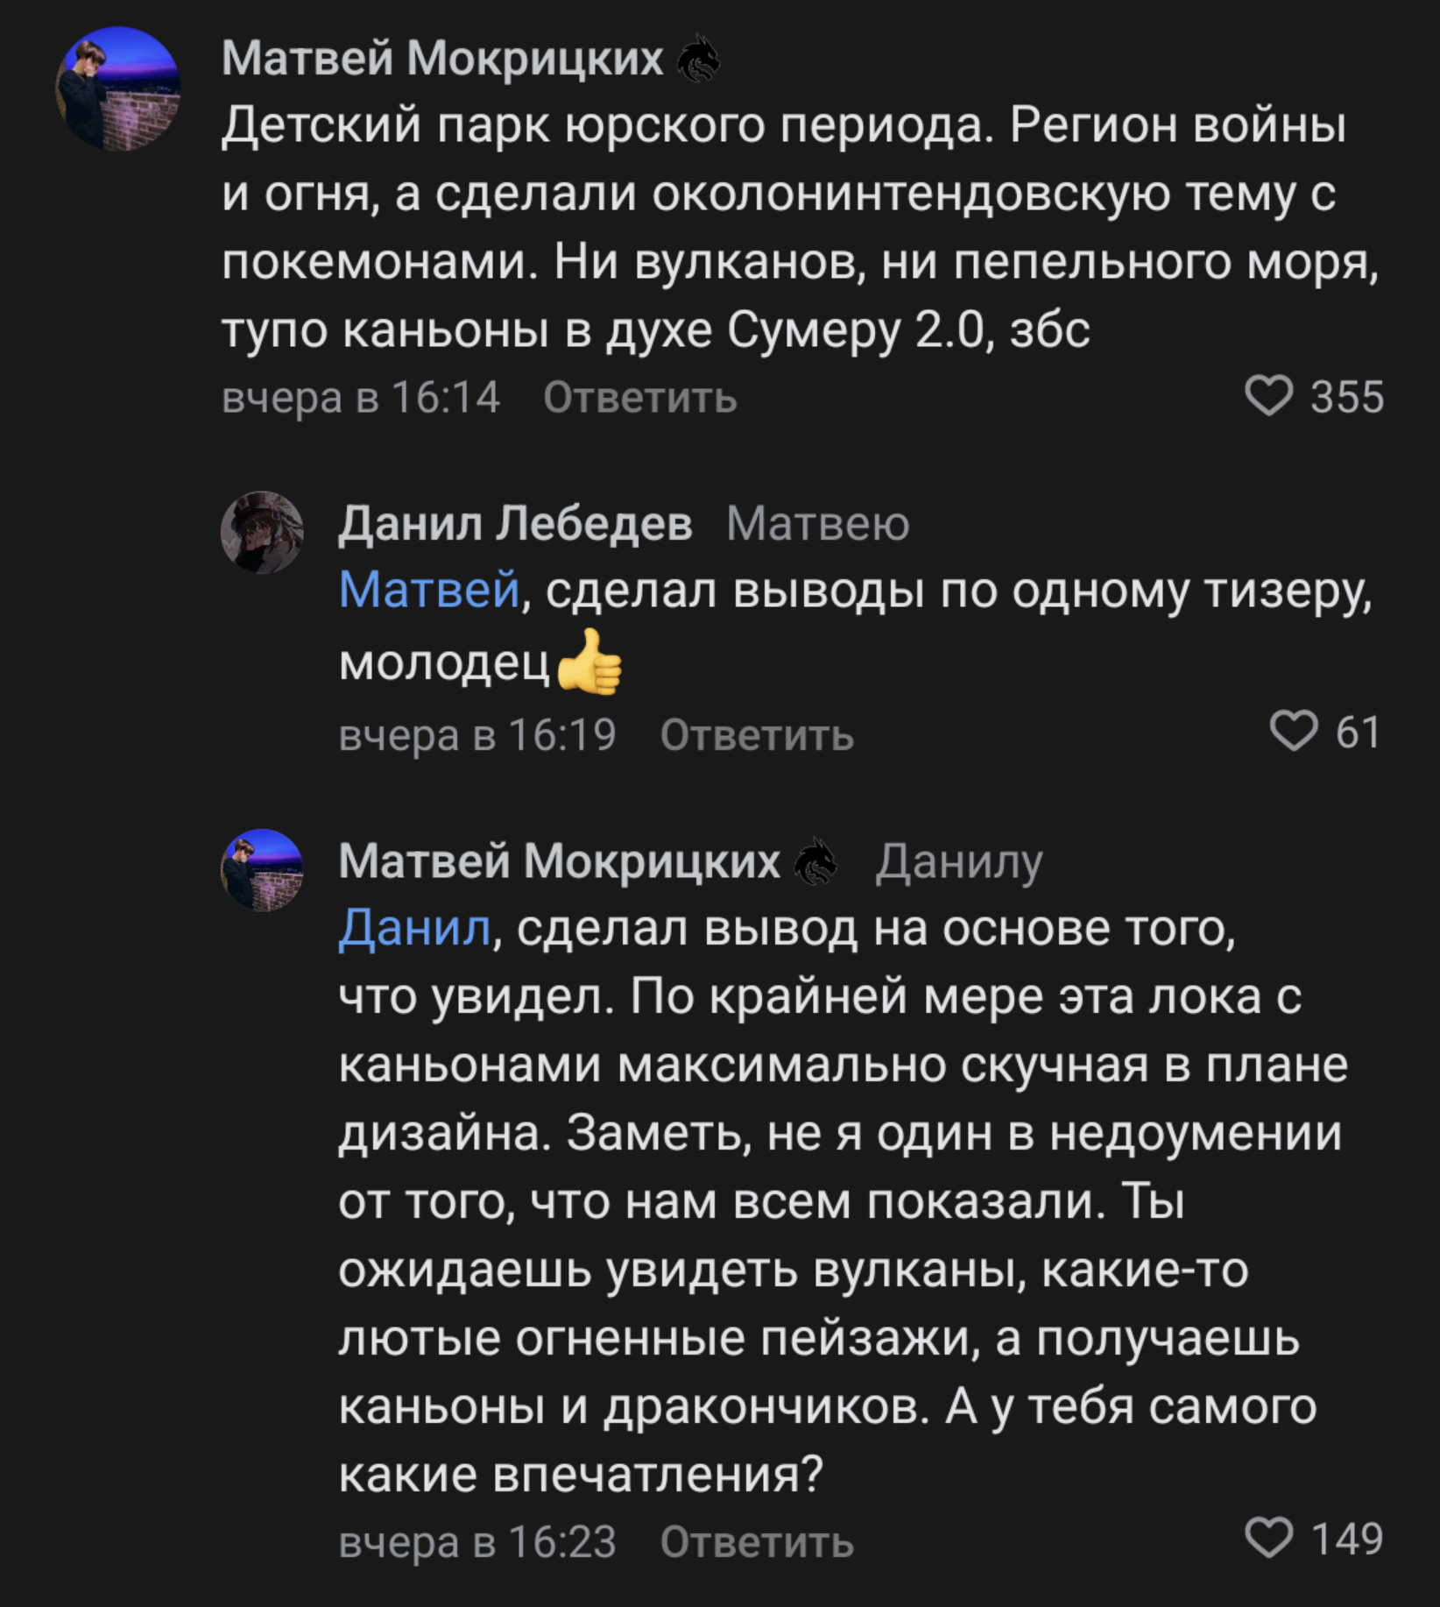Click the small Матвей avatar in the last reply
This screenshot has width=1440, height=1607.
click(x=262, y=870)
